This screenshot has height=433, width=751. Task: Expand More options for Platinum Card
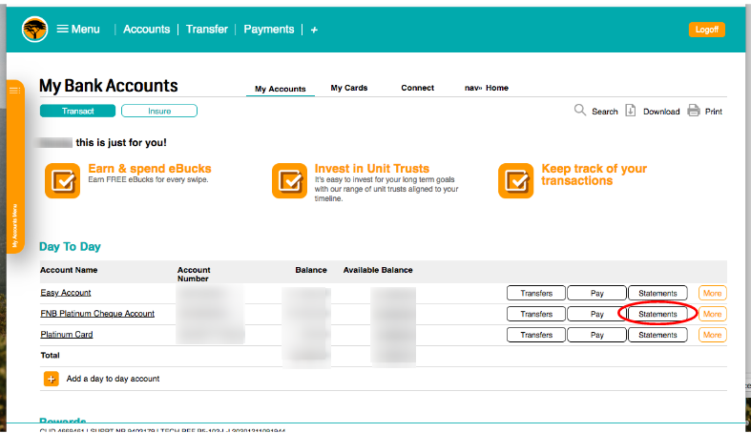712,335
